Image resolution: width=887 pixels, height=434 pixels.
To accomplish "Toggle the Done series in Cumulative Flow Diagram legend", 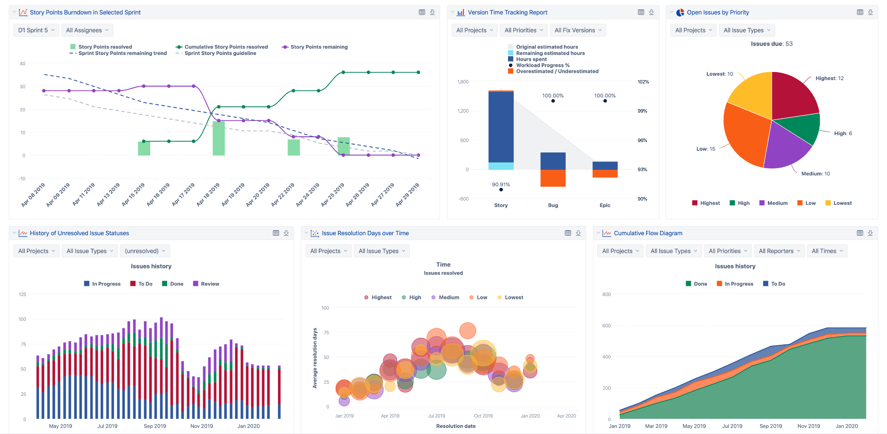I will point(697,284).
